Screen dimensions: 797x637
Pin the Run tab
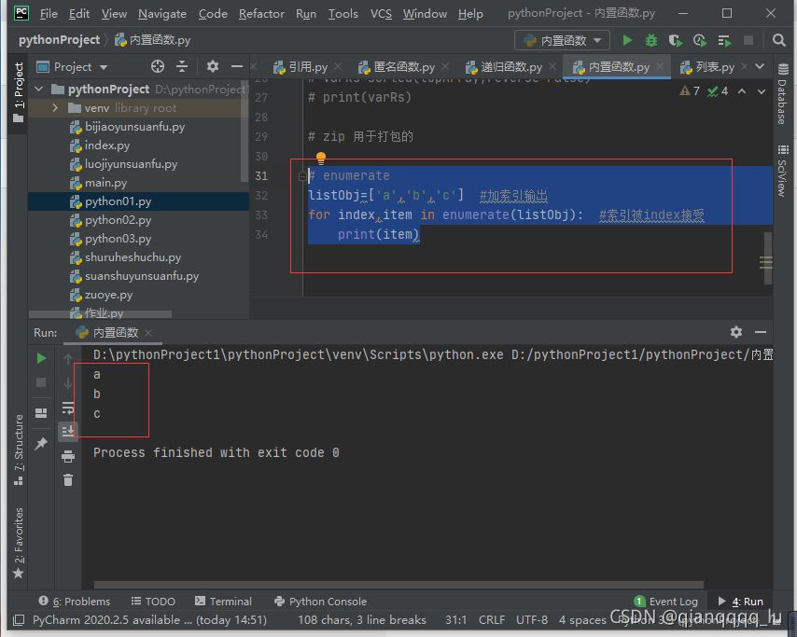(x=41, y=445)
